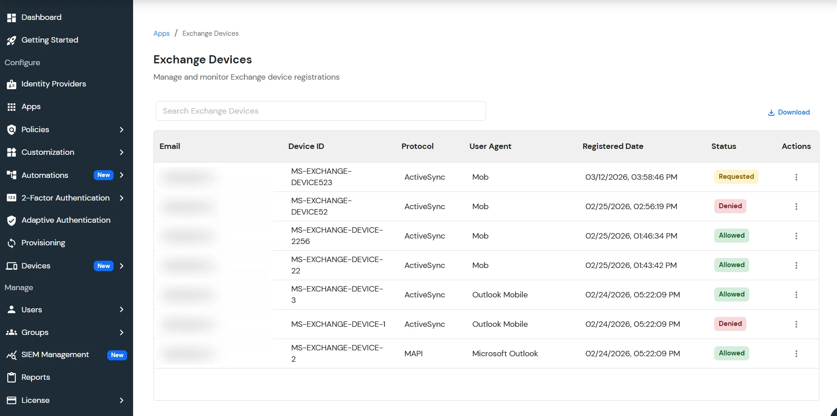This screenshot has width=837, height=416.
Task: Click the Getting Started rocket icon
Action: 12,40
